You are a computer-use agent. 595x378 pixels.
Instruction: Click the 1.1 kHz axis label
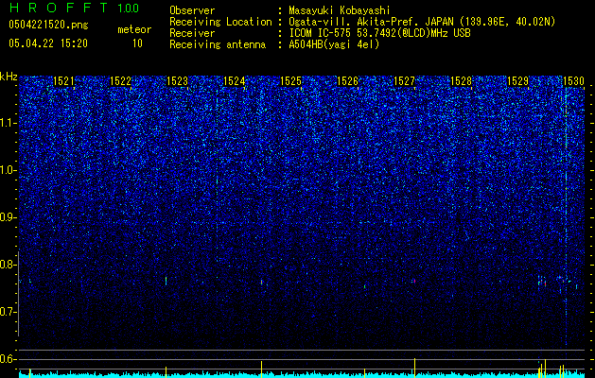point(9,123)
